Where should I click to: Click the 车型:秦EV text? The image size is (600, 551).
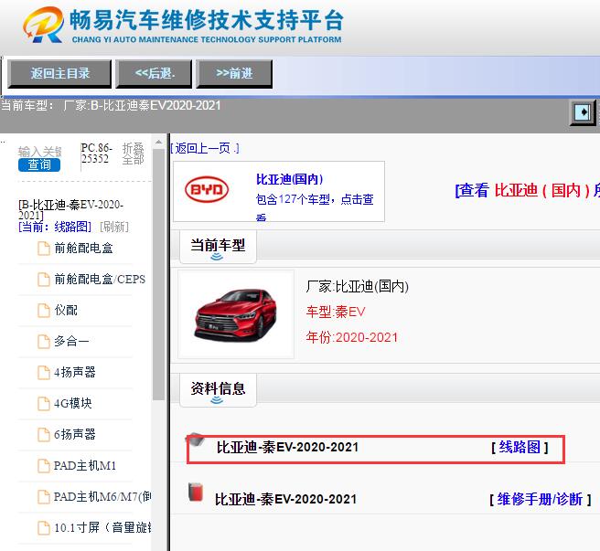pos(336,312)
